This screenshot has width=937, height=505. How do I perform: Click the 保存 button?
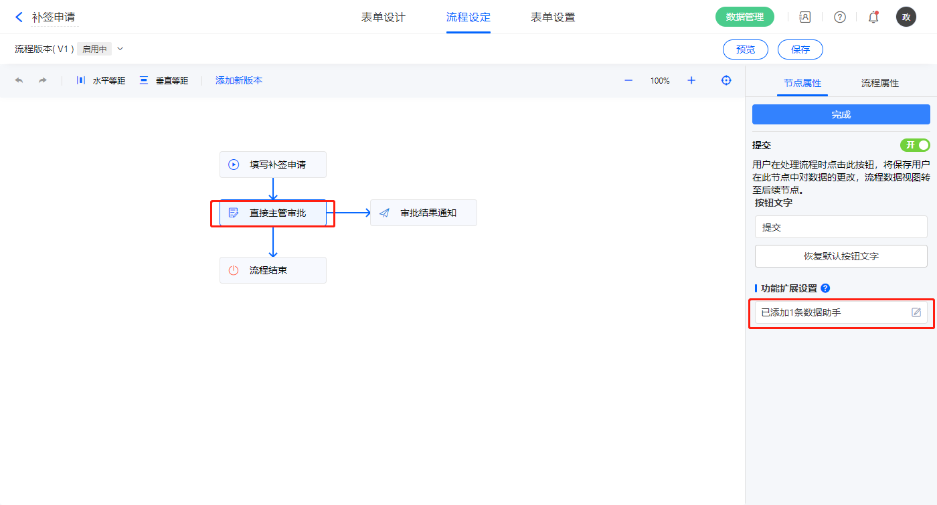(800, 49)
